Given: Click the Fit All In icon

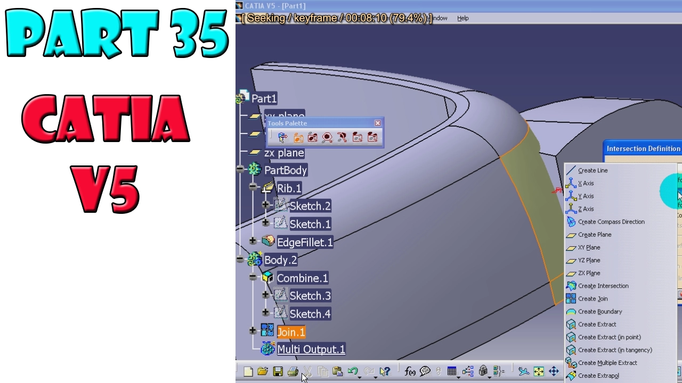Looking at the screenshot, I should pos(539,371).
